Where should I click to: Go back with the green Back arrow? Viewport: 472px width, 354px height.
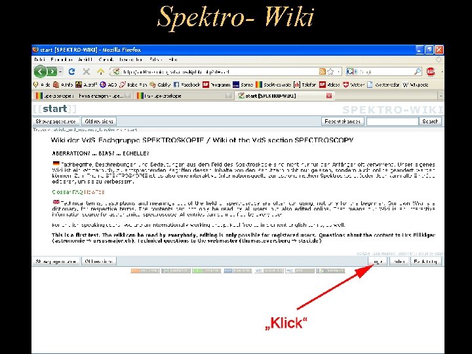[x=40, y=71]
